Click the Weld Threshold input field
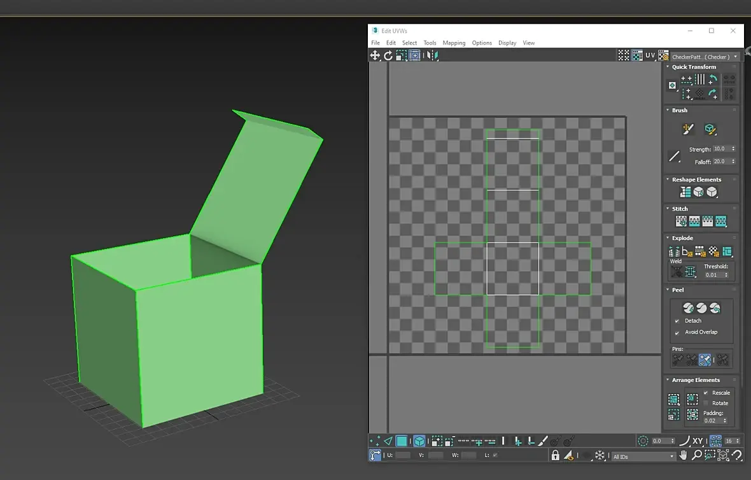This screenshot has height=480, width=751. pyautogui.click(x=713, y=275)
